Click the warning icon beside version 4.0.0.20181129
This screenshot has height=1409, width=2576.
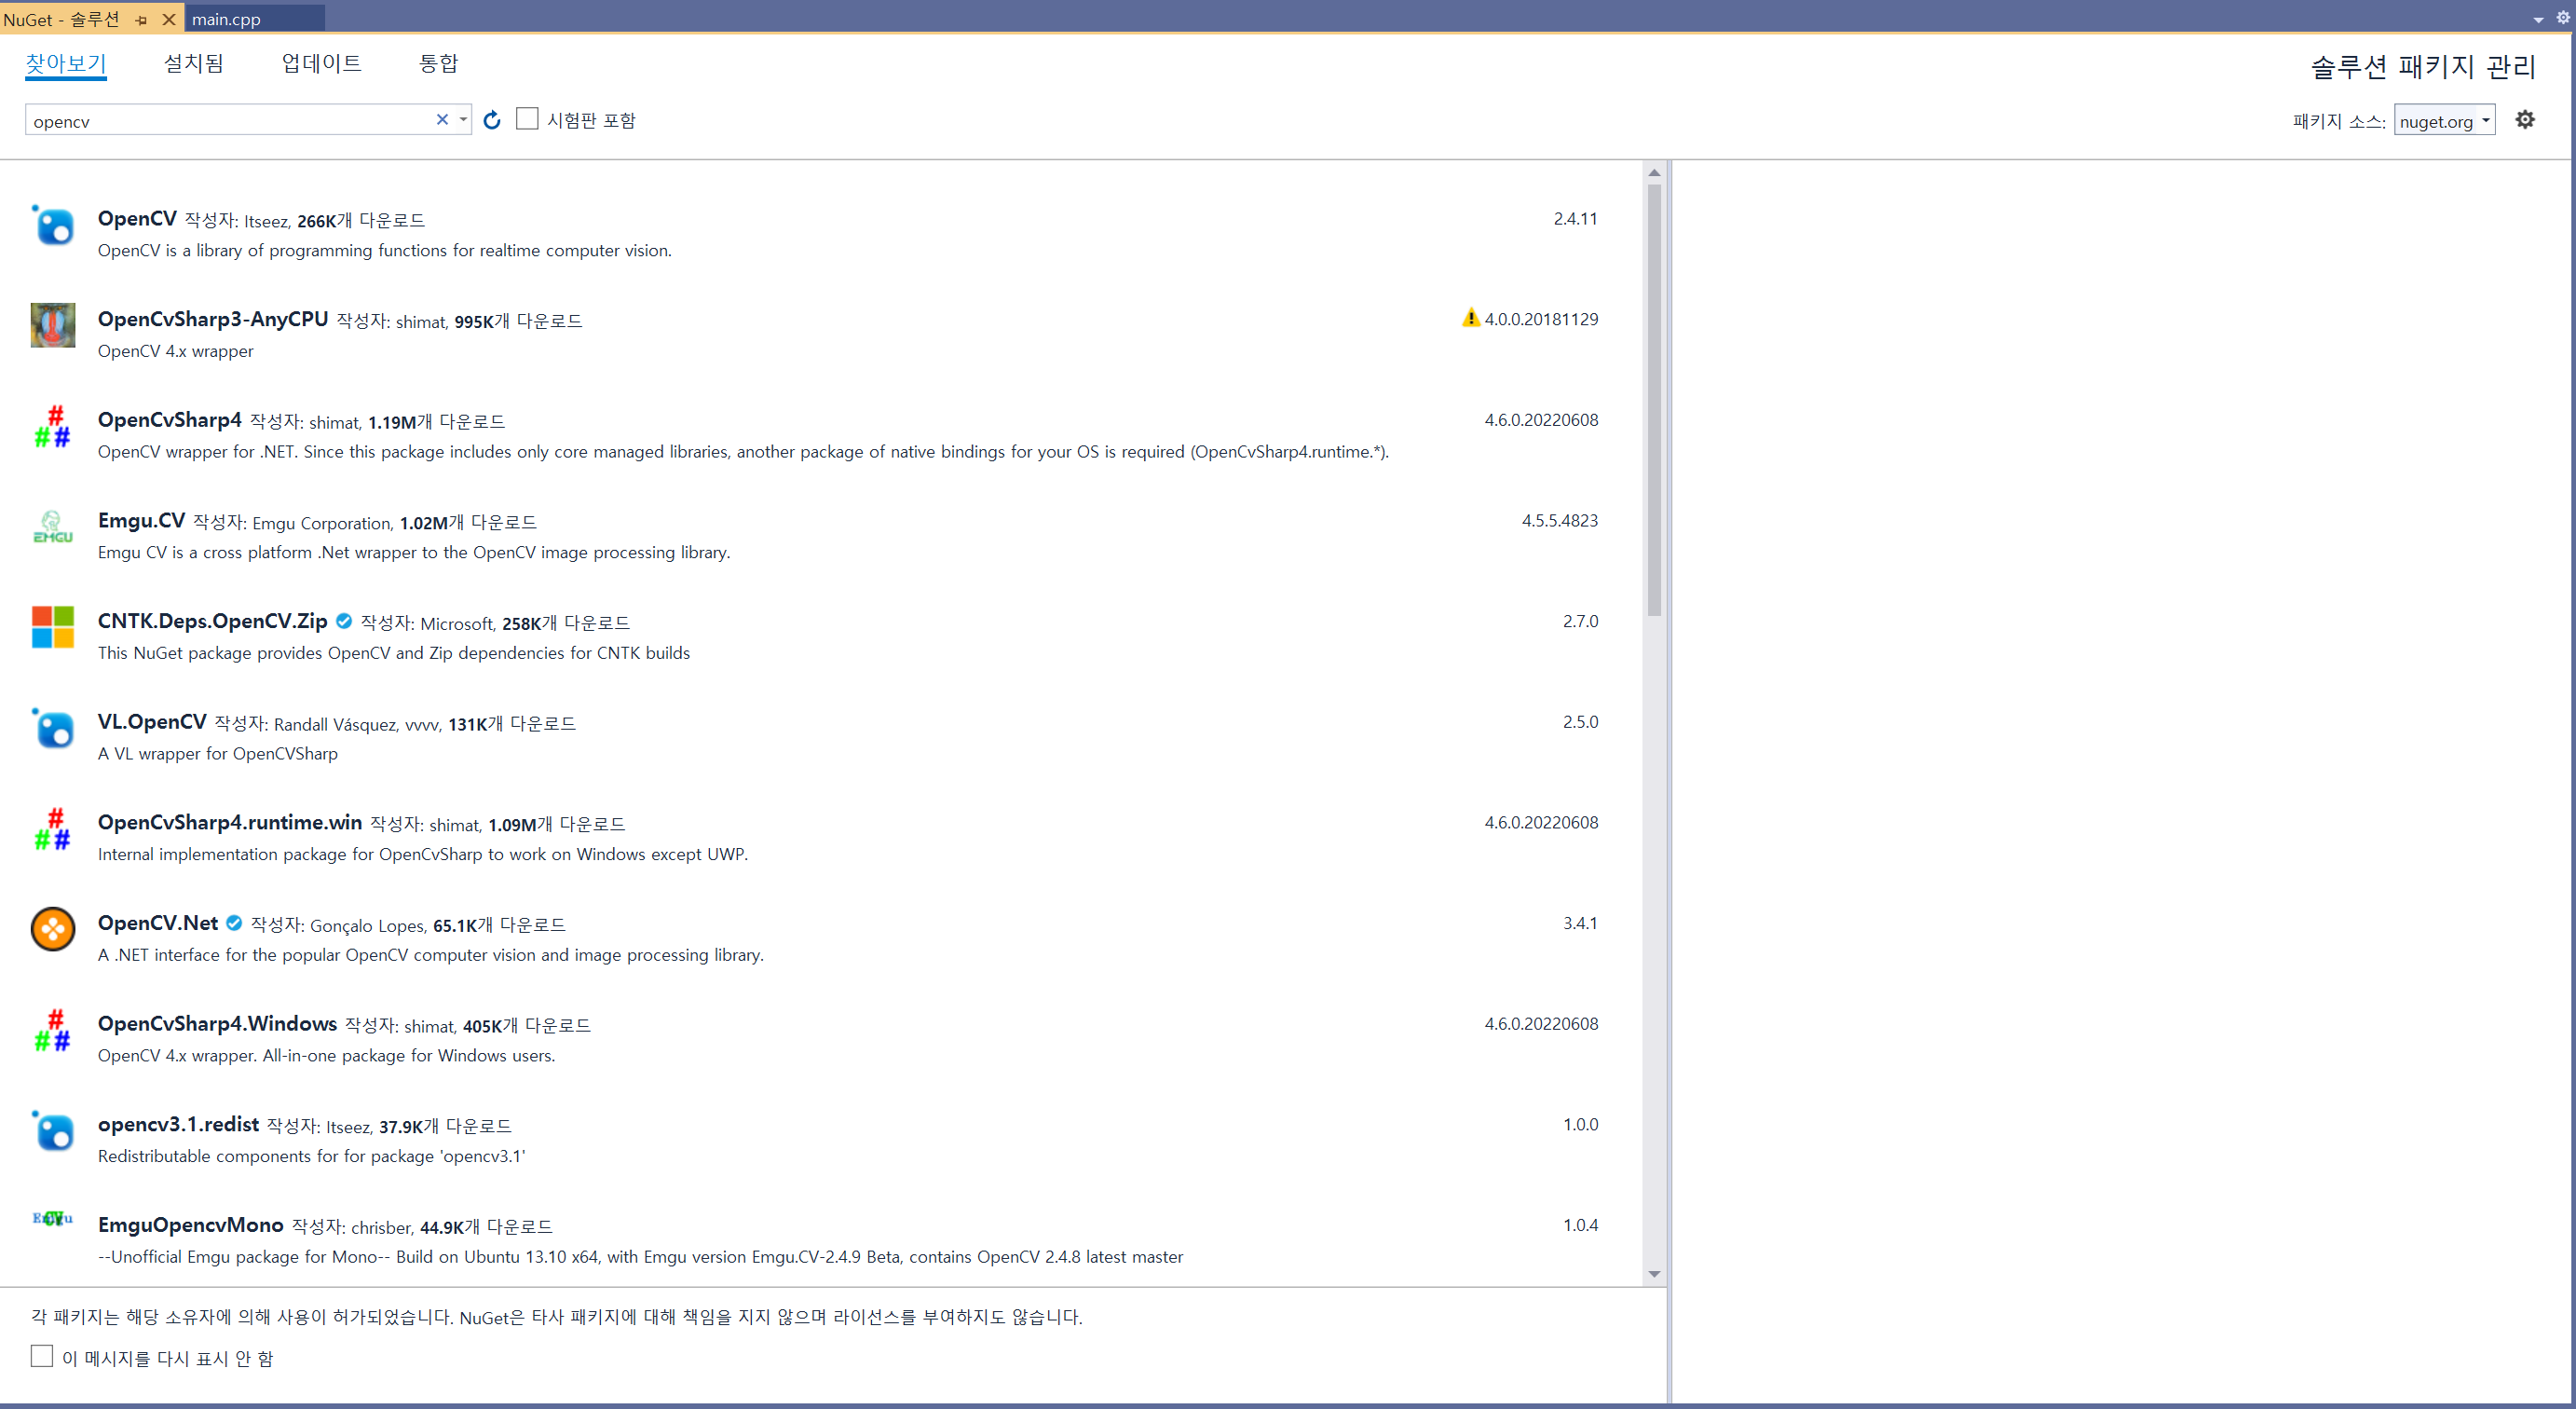click(1470, 318)
